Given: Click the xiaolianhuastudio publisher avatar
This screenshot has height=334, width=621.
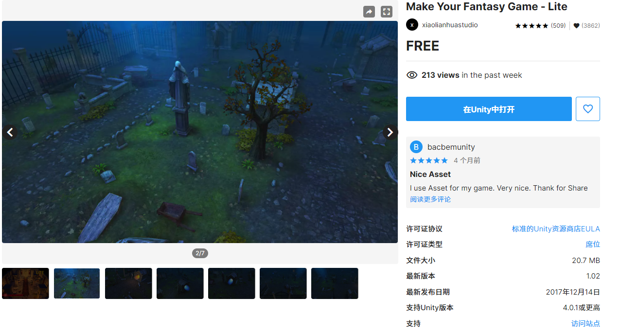Looking at the screenshot, I should (x=412, y=25).
